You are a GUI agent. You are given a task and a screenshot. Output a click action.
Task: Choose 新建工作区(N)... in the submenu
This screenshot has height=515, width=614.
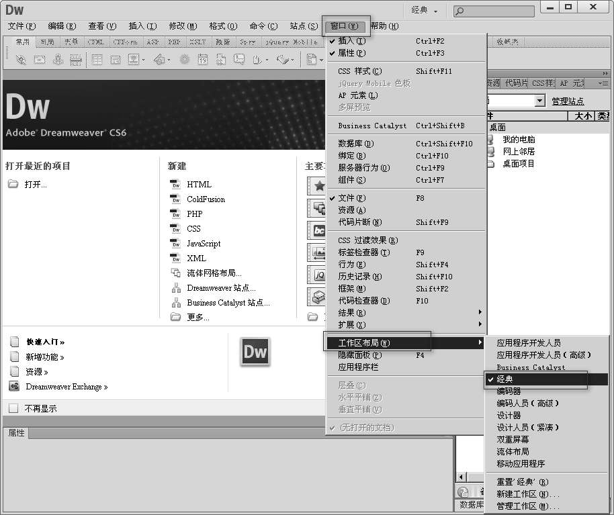[547, 494]
